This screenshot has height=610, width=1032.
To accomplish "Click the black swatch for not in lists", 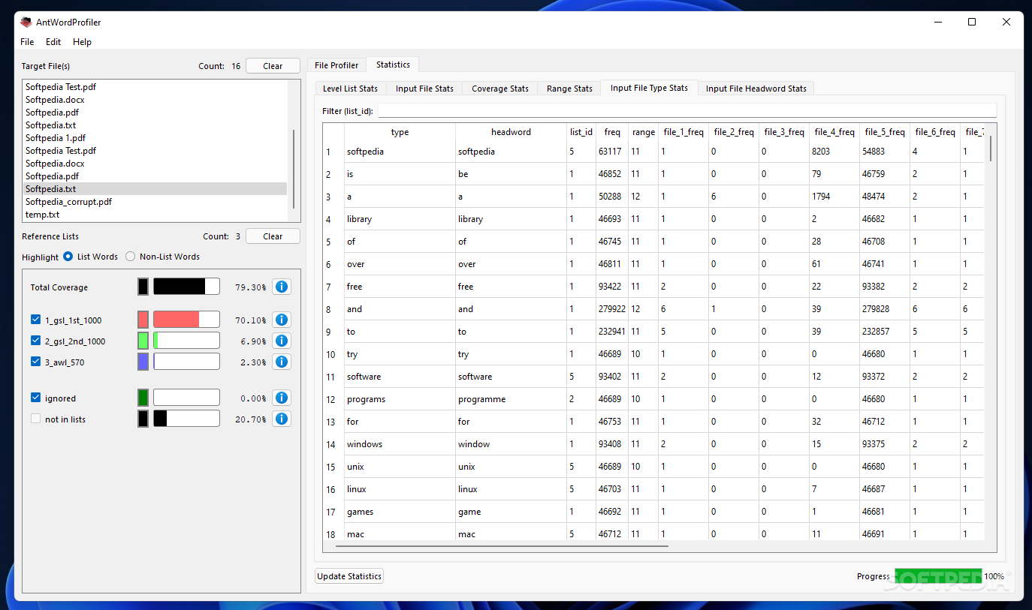I will (143, 419).
